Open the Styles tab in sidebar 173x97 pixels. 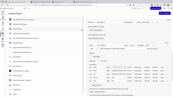point(3,29)
